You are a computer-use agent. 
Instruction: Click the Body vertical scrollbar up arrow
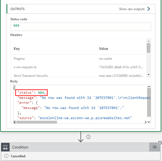click(x=149, y=87)
